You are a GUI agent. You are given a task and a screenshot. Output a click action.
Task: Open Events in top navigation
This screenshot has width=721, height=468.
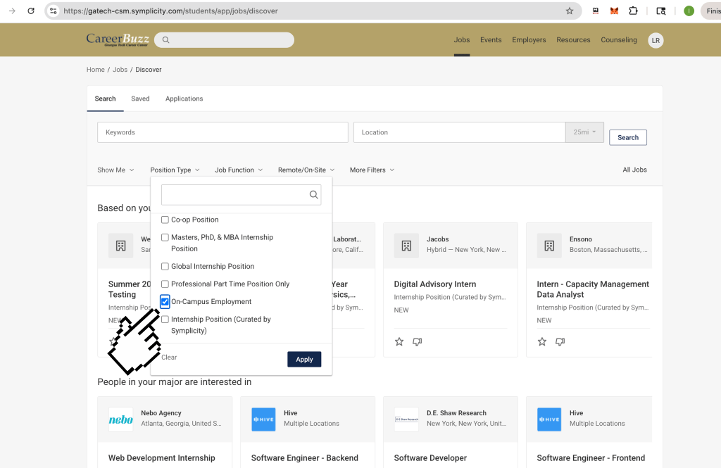491,40
